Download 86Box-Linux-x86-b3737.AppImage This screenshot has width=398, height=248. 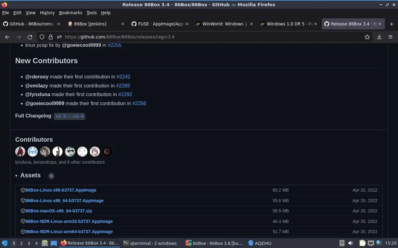pos(61,190)
